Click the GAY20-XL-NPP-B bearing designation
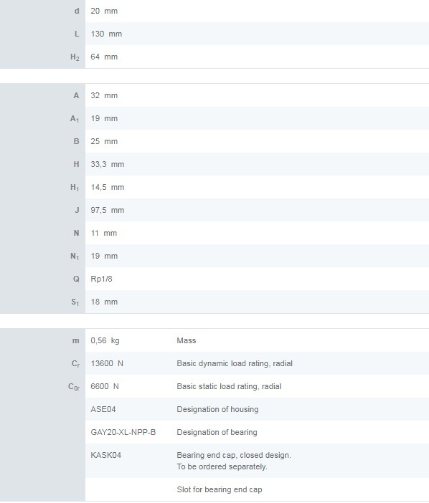 click(x=123, y=433)
